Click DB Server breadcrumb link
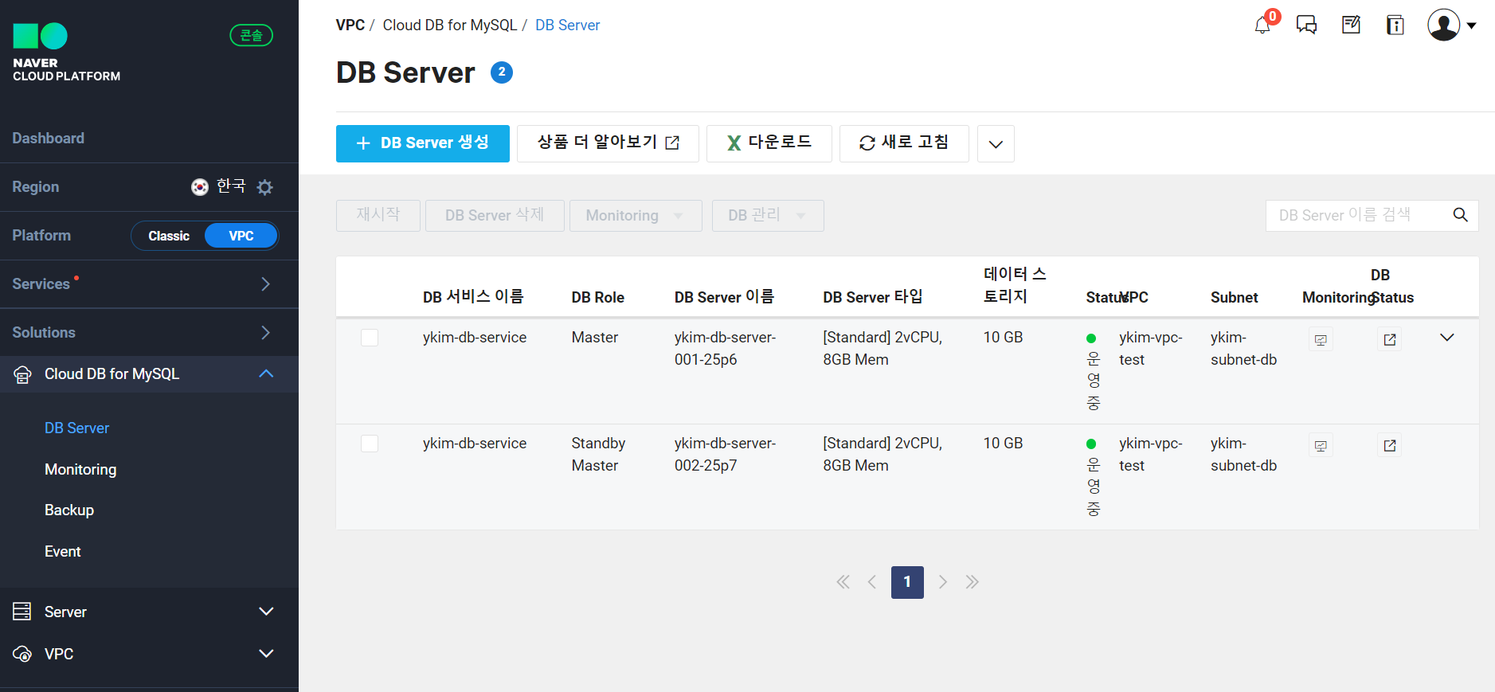 pos(567,25)
